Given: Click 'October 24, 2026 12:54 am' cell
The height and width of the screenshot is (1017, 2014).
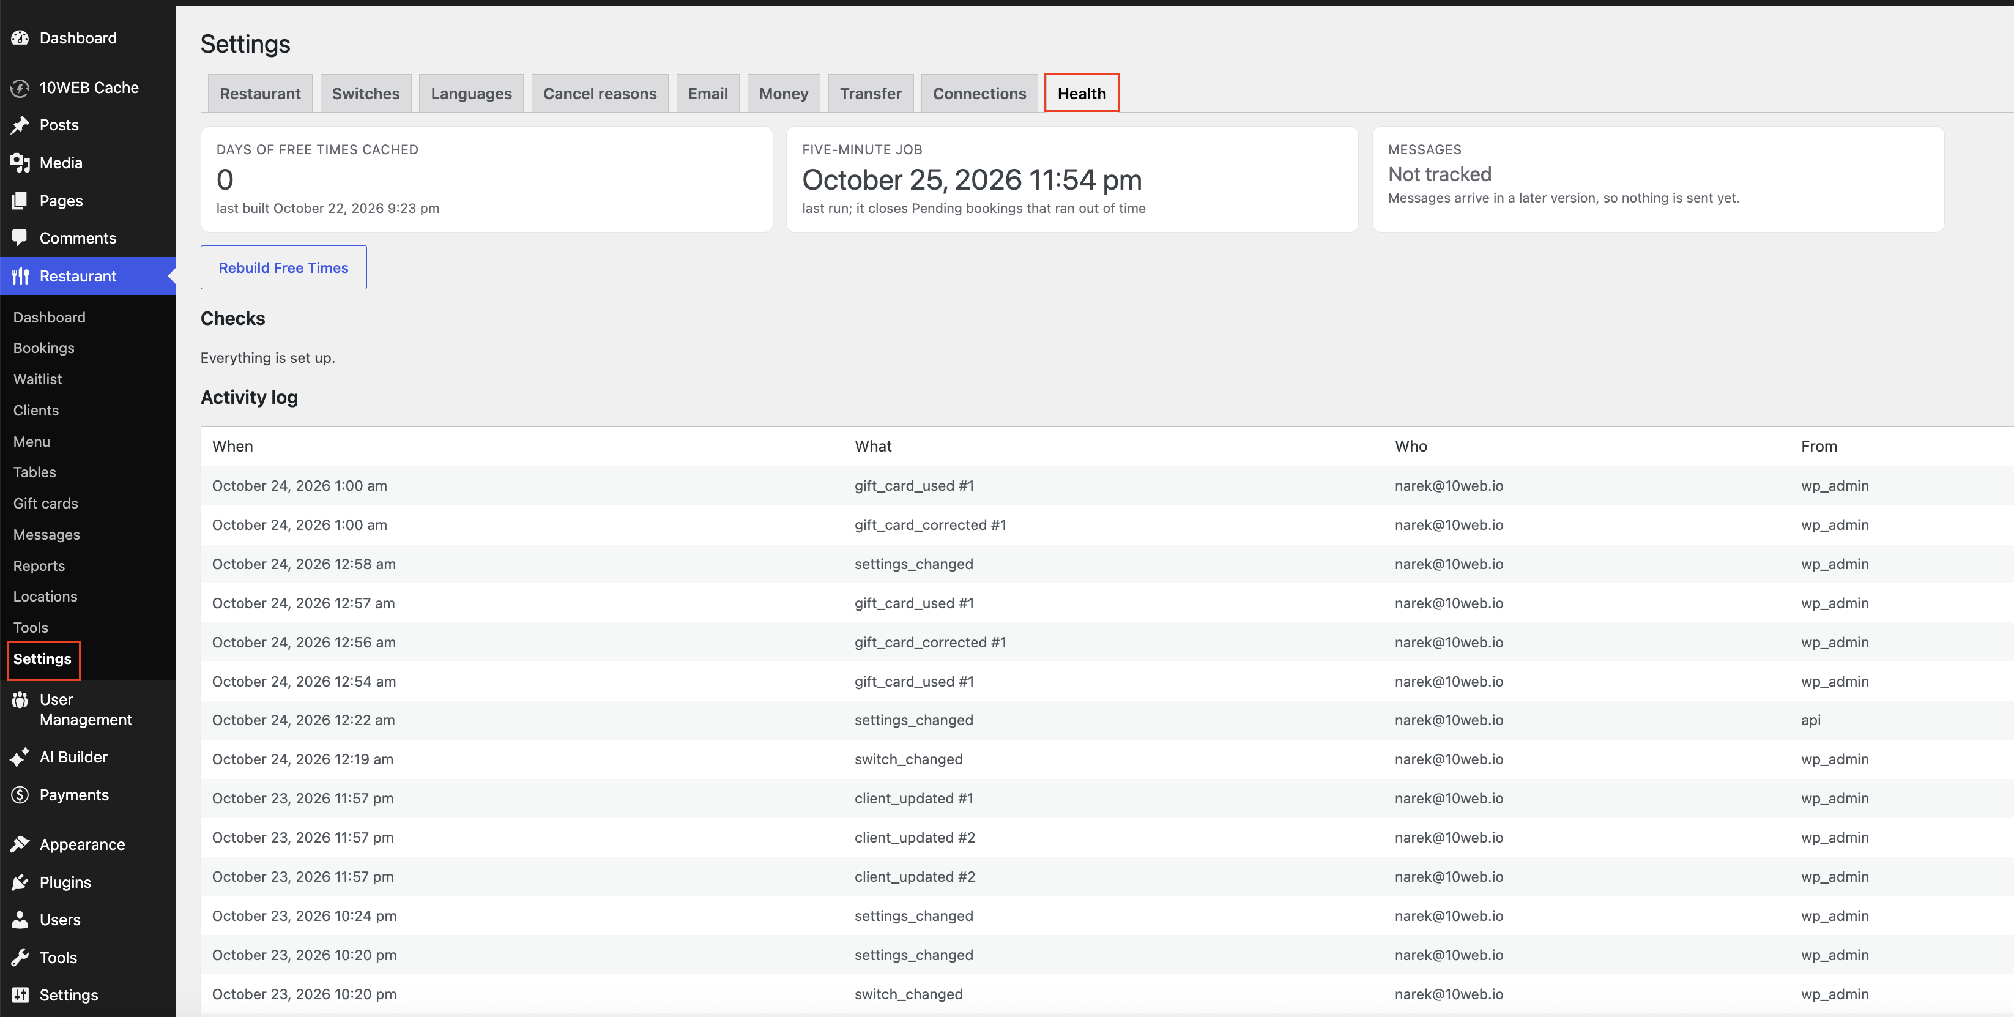Looking at the screenshot, I should (304, 682).
